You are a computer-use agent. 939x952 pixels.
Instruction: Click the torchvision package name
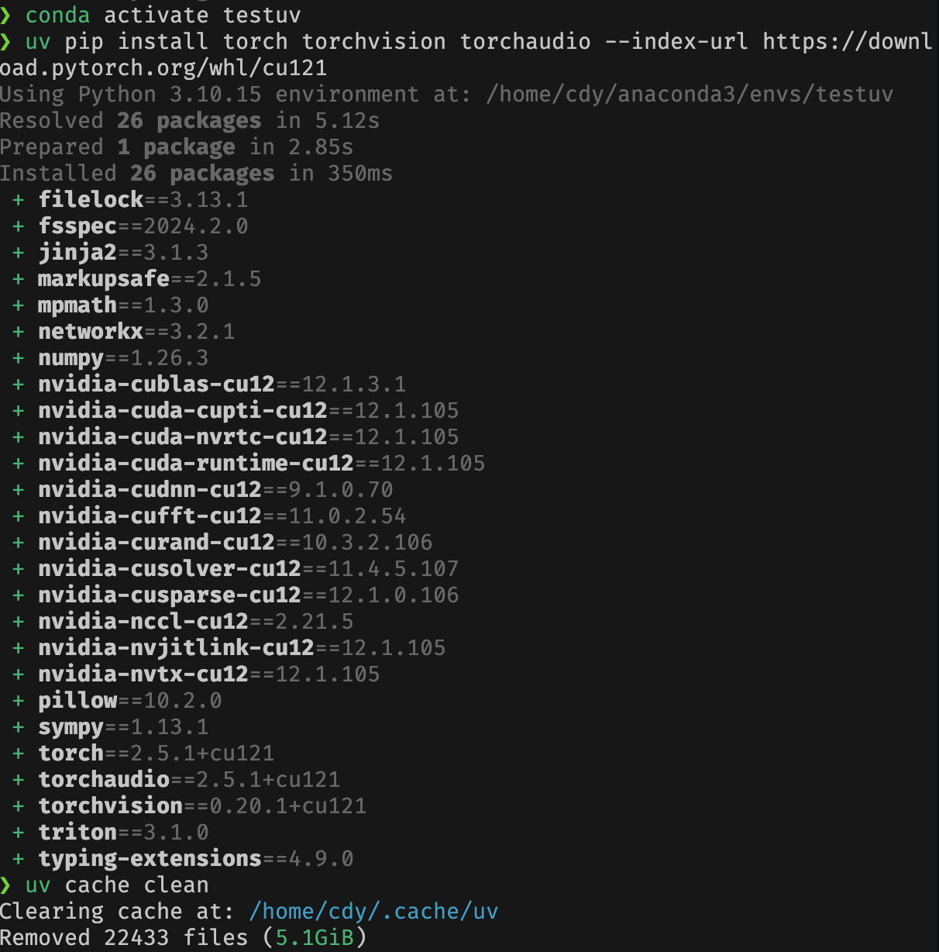point(111,806)
